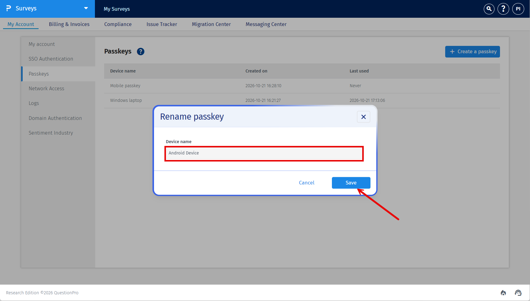530x301 pixels.
Task: Open Billing & Invoices tab
Action: click(69, 24)
